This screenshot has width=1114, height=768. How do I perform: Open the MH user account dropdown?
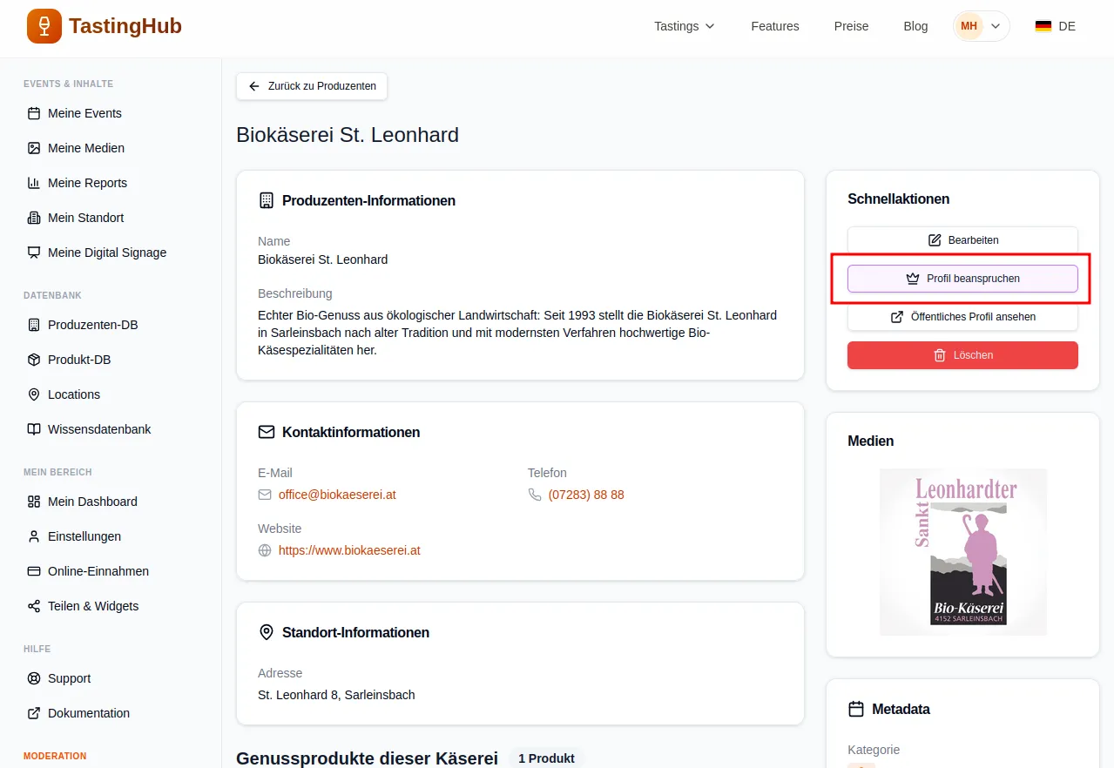[x=981, y=26]
